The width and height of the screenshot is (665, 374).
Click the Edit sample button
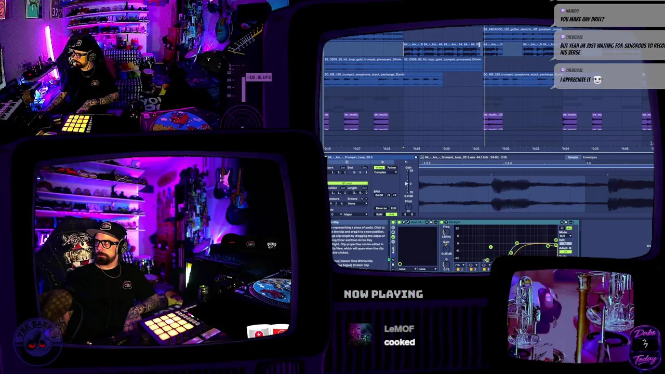pos(394,208)
